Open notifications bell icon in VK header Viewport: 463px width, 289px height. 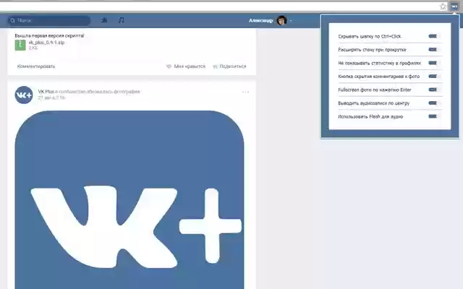104,20
